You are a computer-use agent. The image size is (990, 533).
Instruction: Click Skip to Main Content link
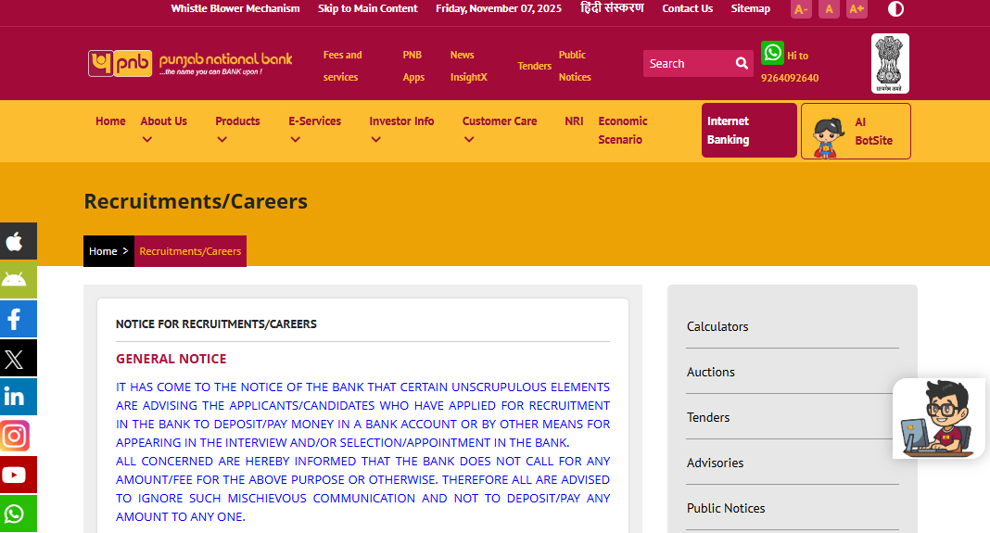(367, 8)
